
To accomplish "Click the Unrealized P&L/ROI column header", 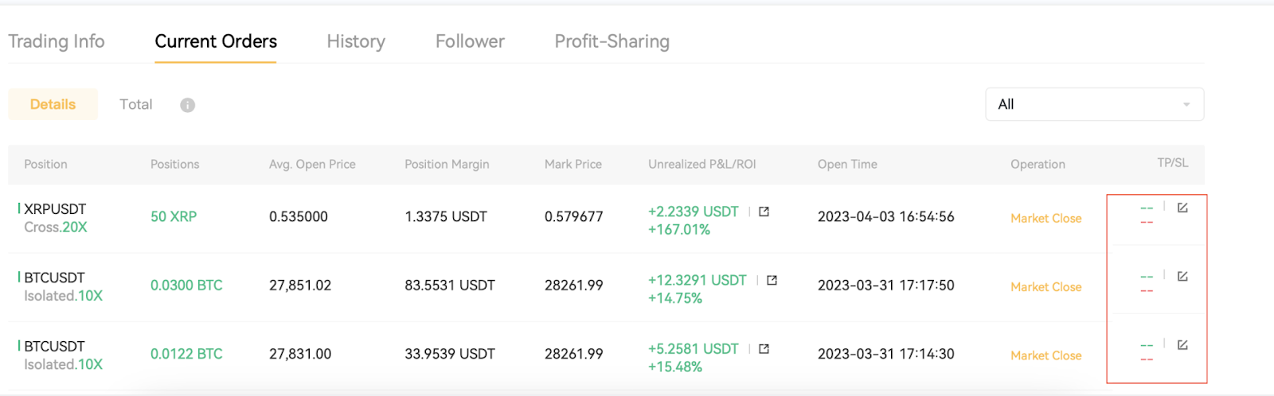I will pyautogui.click(x=701, y=164).
